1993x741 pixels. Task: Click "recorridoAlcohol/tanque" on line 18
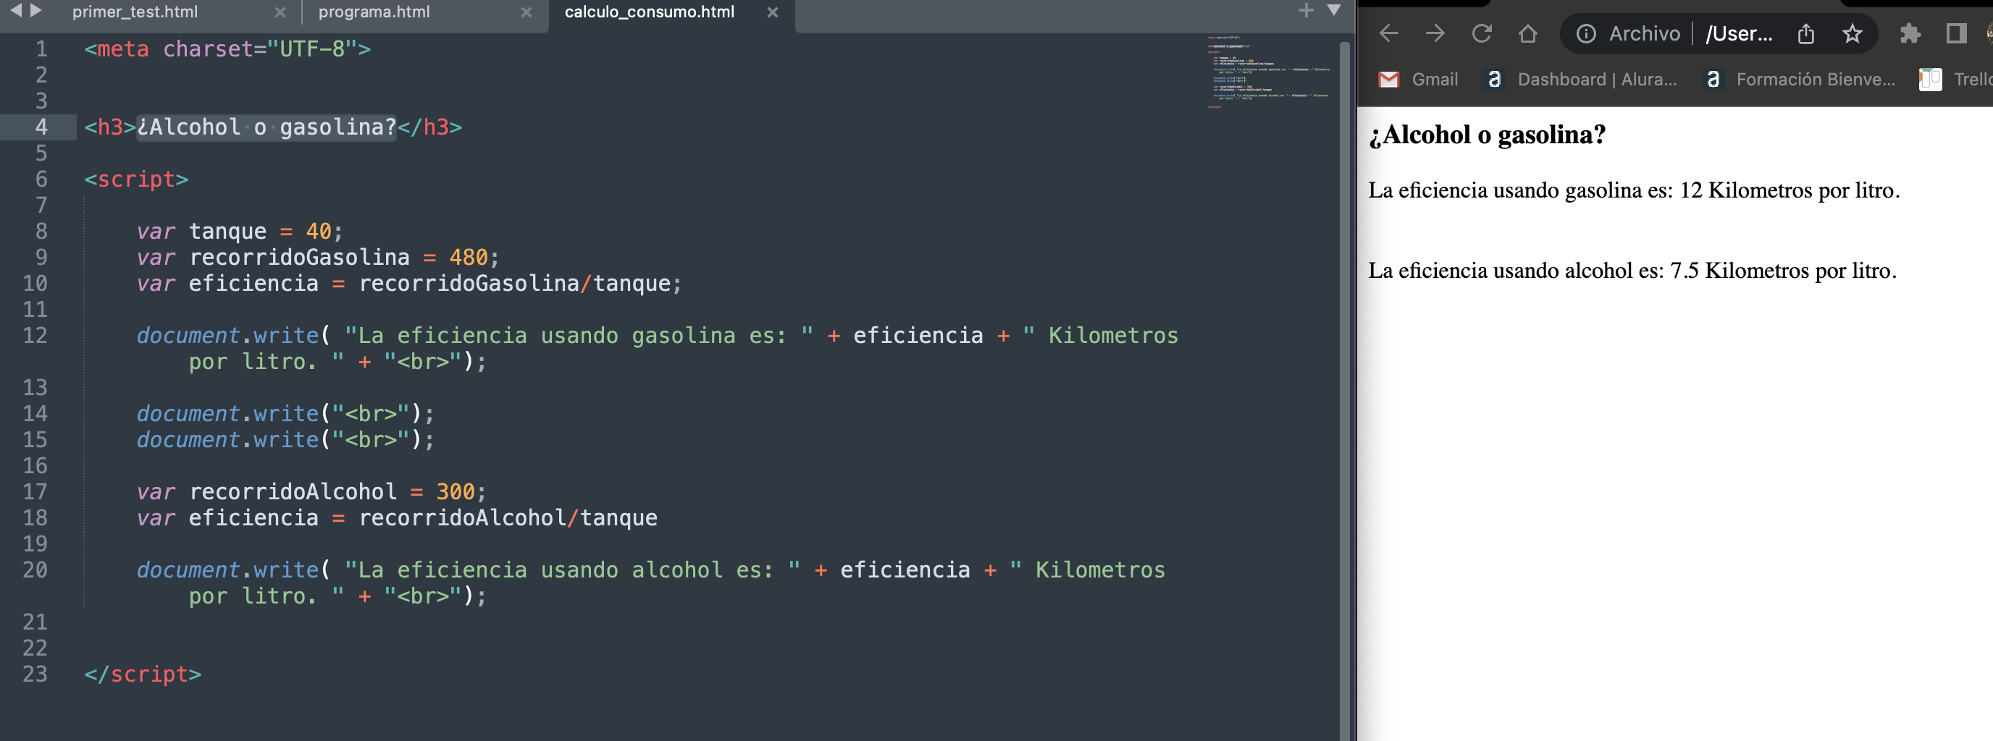tap(508, 517)
